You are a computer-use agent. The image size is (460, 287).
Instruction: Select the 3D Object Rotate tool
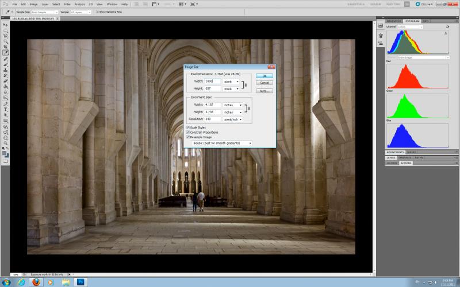tap(5, 127)
